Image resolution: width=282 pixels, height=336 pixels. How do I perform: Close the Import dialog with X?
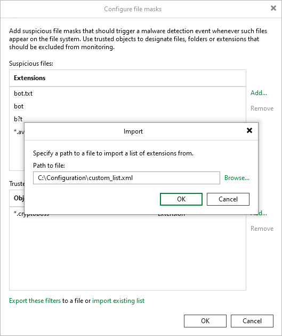[x=249, y=130]
